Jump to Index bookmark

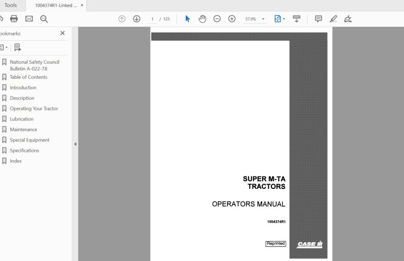click(x=16, y=161)
